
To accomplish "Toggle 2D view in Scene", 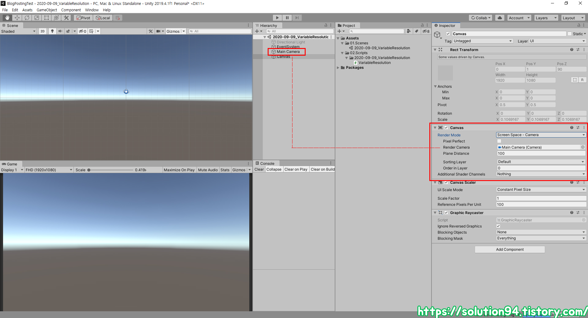I will pos(43,31).
